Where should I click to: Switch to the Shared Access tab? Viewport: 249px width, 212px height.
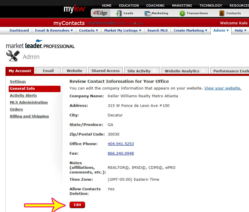click(105, 71)
